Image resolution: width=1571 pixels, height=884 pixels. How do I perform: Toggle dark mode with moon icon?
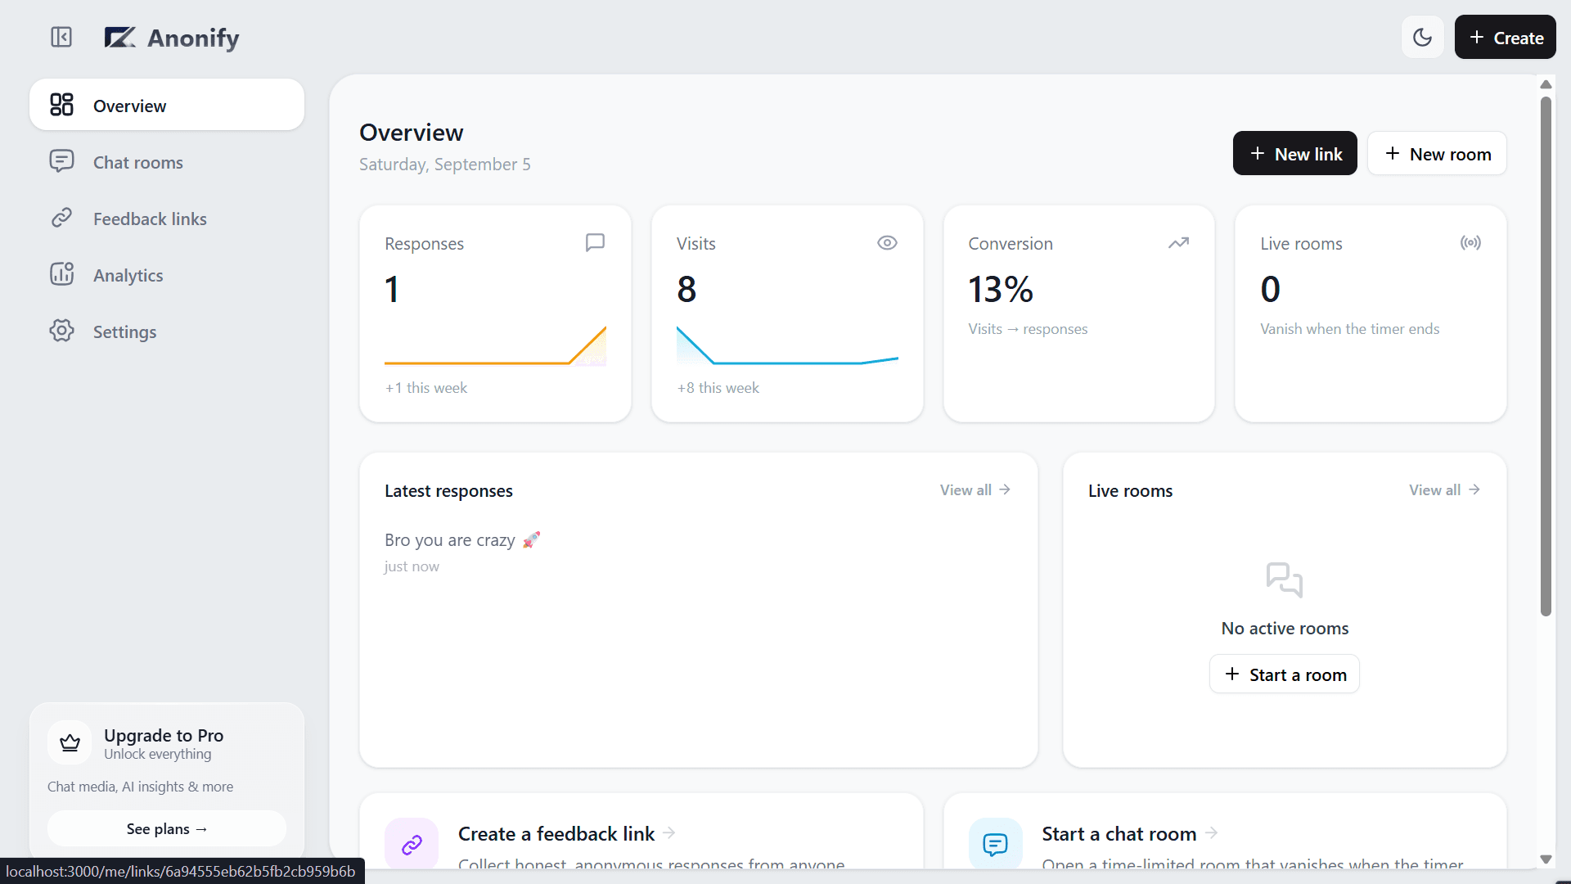point(1422,37)
